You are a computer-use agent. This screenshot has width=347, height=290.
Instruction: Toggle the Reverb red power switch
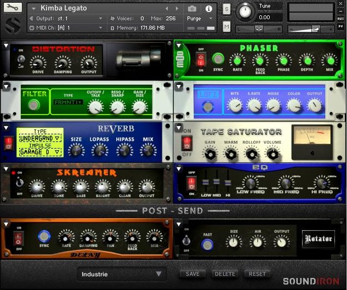click(x=8, y=143)
